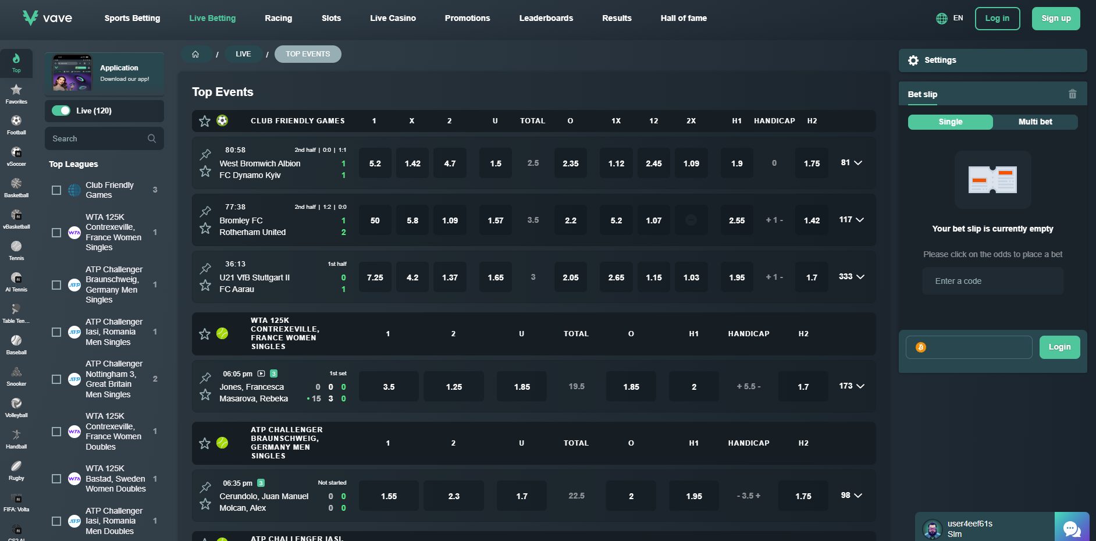Click the Log in button
Image resolution: width=1096 pixels, height=541 pixels.
pos(997,19)
